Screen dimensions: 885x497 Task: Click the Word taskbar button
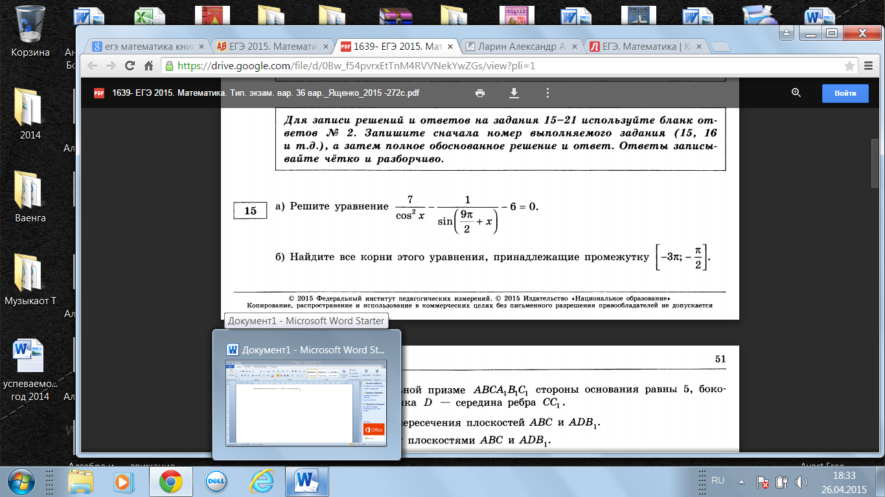tap(307, 482)
